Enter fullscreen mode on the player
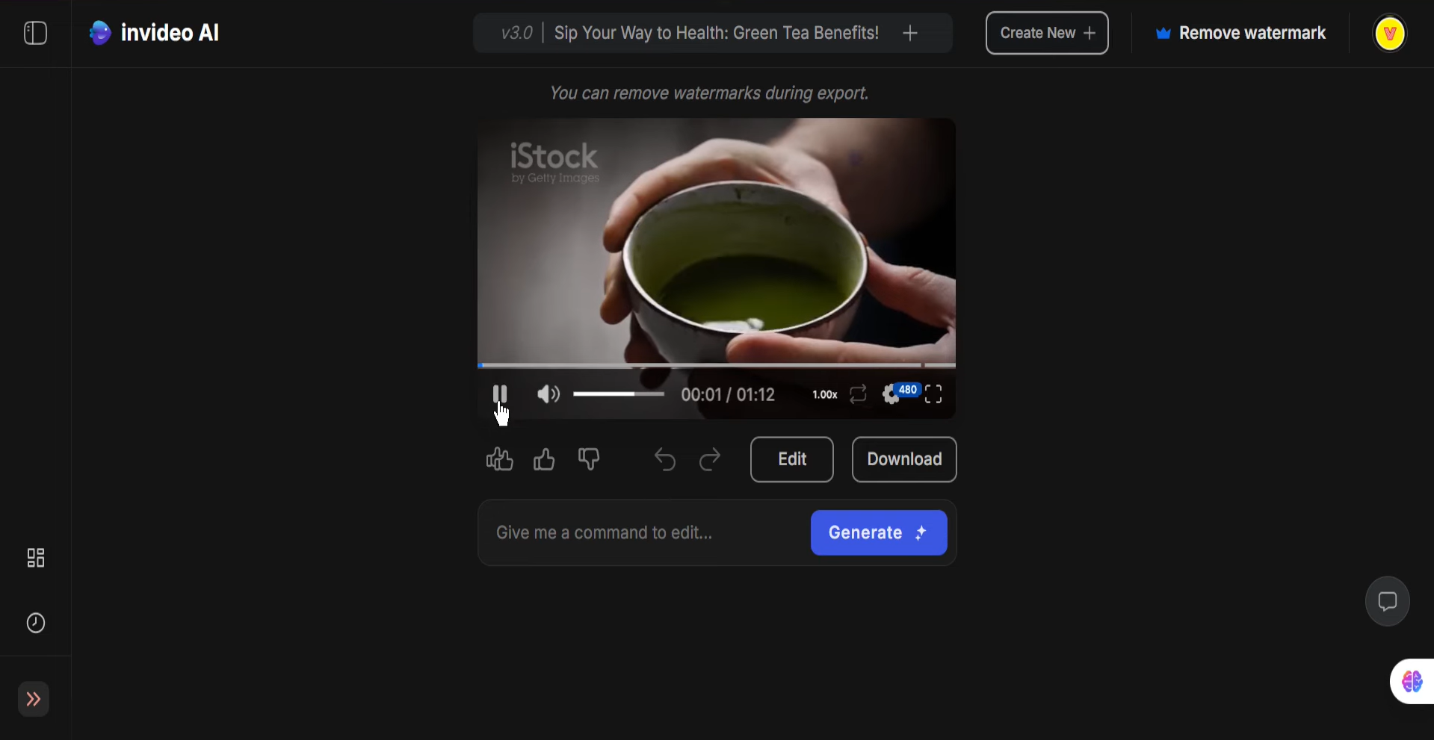The image size is (1434, 740). coord(934,394)
